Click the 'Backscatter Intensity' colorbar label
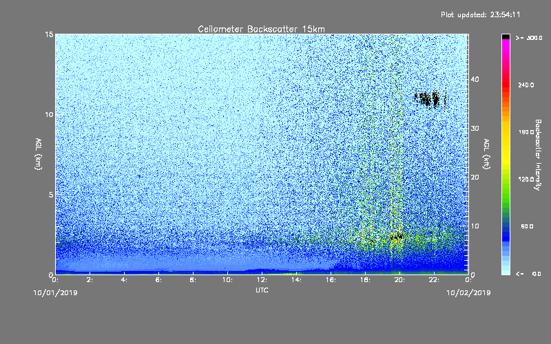The image size is (551, 344). pyautogui.click(x=538, y=155)
